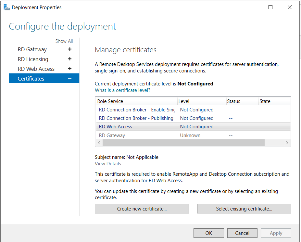Expand the RD Gateway section

70,49
